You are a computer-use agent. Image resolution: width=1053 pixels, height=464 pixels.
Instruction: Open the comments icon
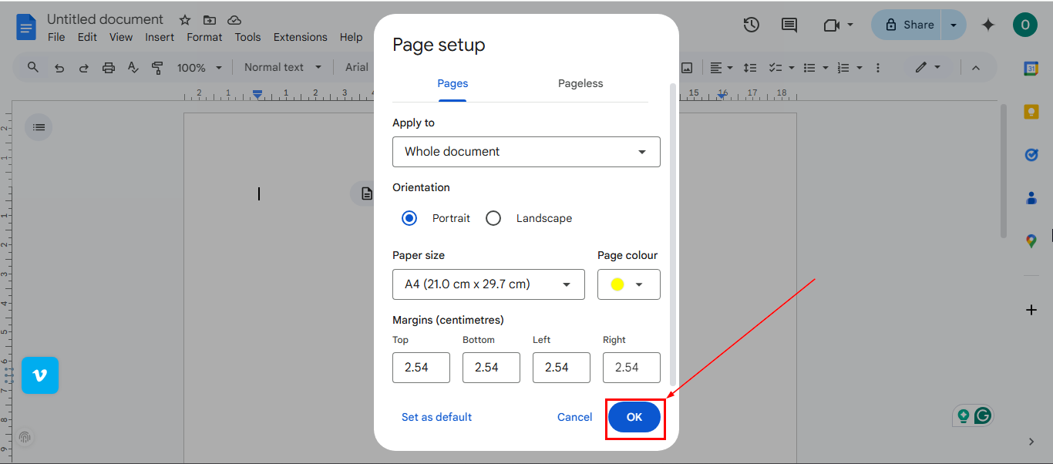[789, 25]
